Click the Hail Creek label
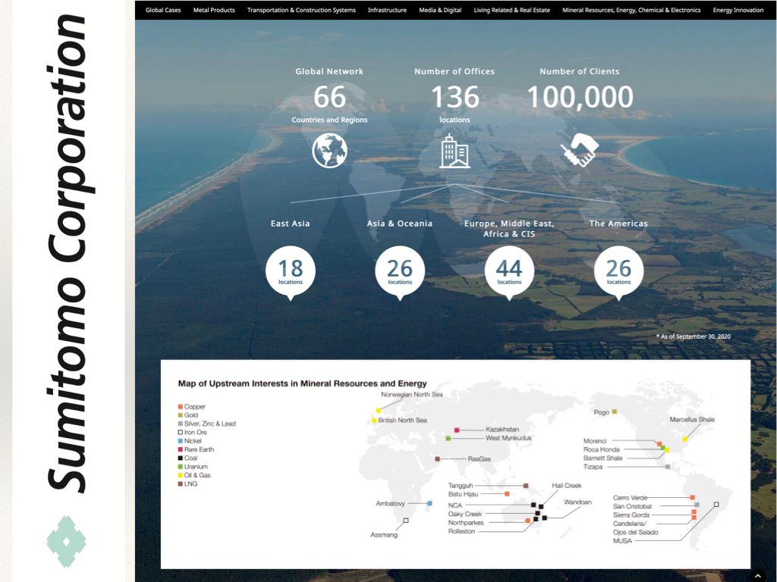The height and width of the screenshot is (582, 777). (x=566, y=486)
